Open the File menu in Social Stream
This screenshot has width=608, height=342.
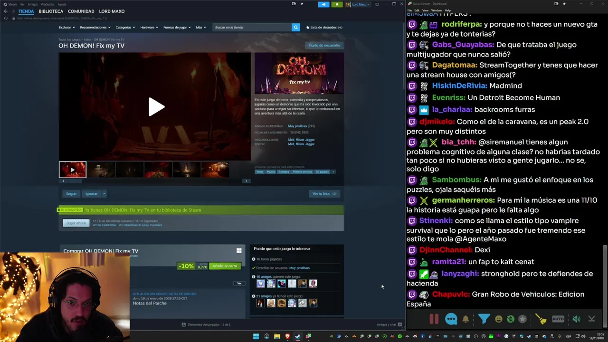point(409,10)
